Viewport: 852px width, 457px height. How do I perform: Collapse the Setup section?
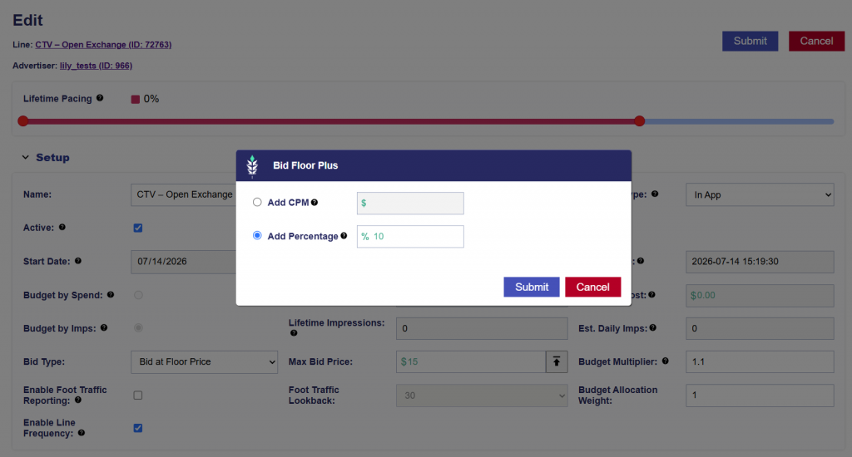26,157
